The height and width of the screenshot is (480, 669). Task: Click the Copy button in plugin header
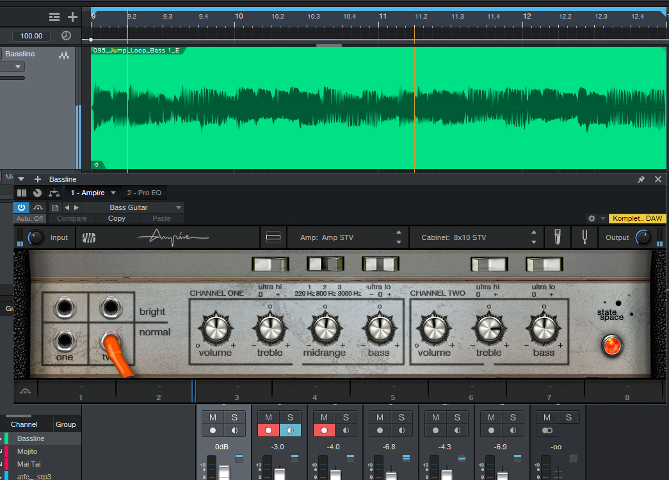tap(117, 218)
